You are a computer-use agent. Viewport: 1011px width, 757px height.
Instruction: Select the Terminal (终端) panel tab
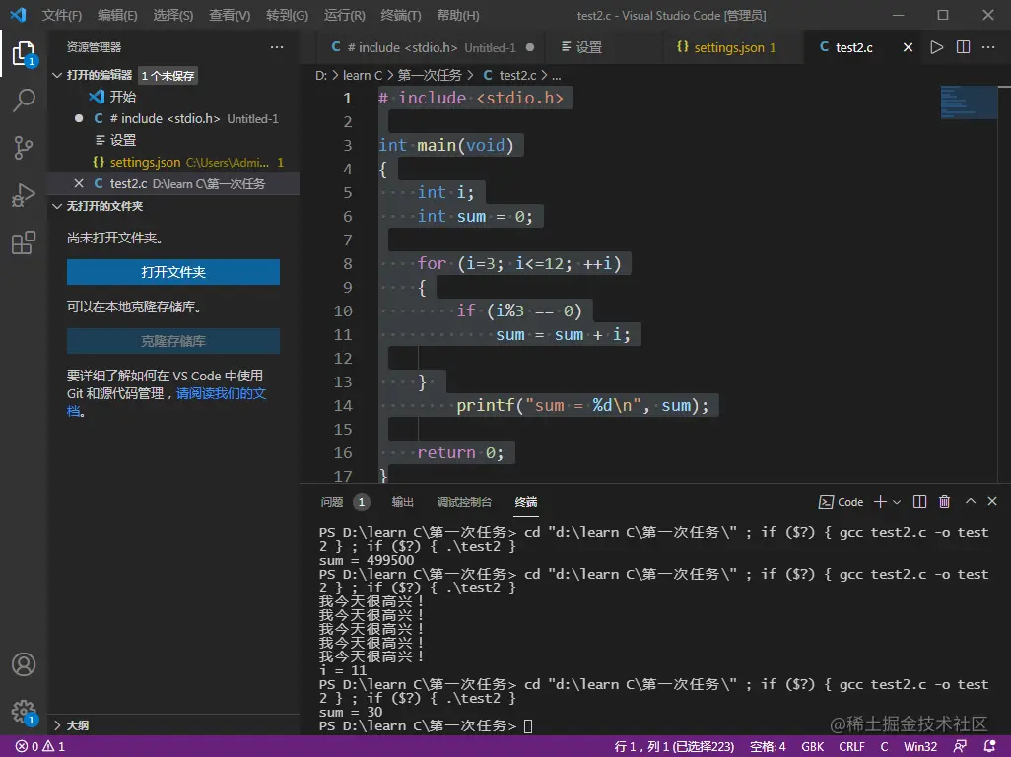pyautogui.click(x=526, y=502)
